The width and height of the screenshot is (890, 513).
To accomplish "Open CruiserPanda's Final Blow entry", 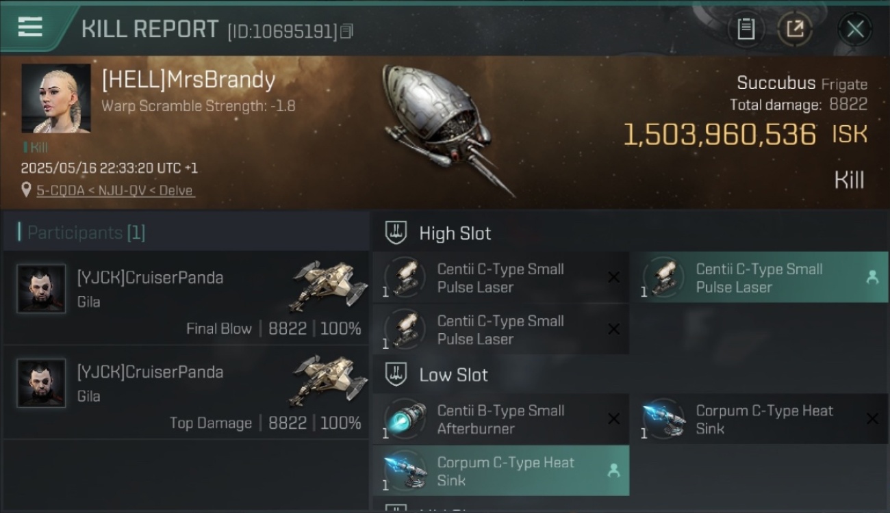I will [x=186, y=298].
